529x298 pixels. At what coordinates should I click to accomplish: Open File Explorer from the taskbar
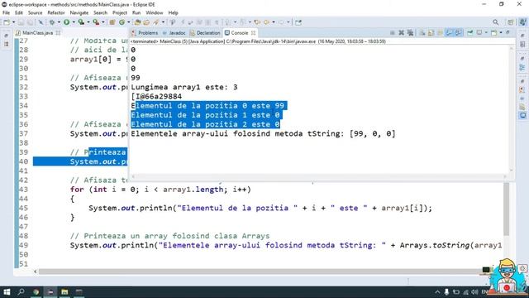[64, 292]
